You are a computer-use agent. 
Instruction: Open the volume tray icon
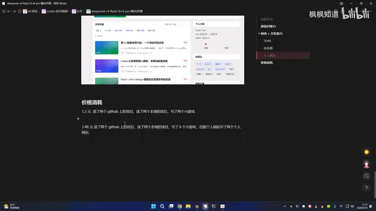pos(352,206)
